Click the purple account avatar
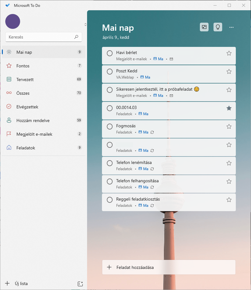The image size is (251, 290). pyautogui.click(x=13, y=21)
